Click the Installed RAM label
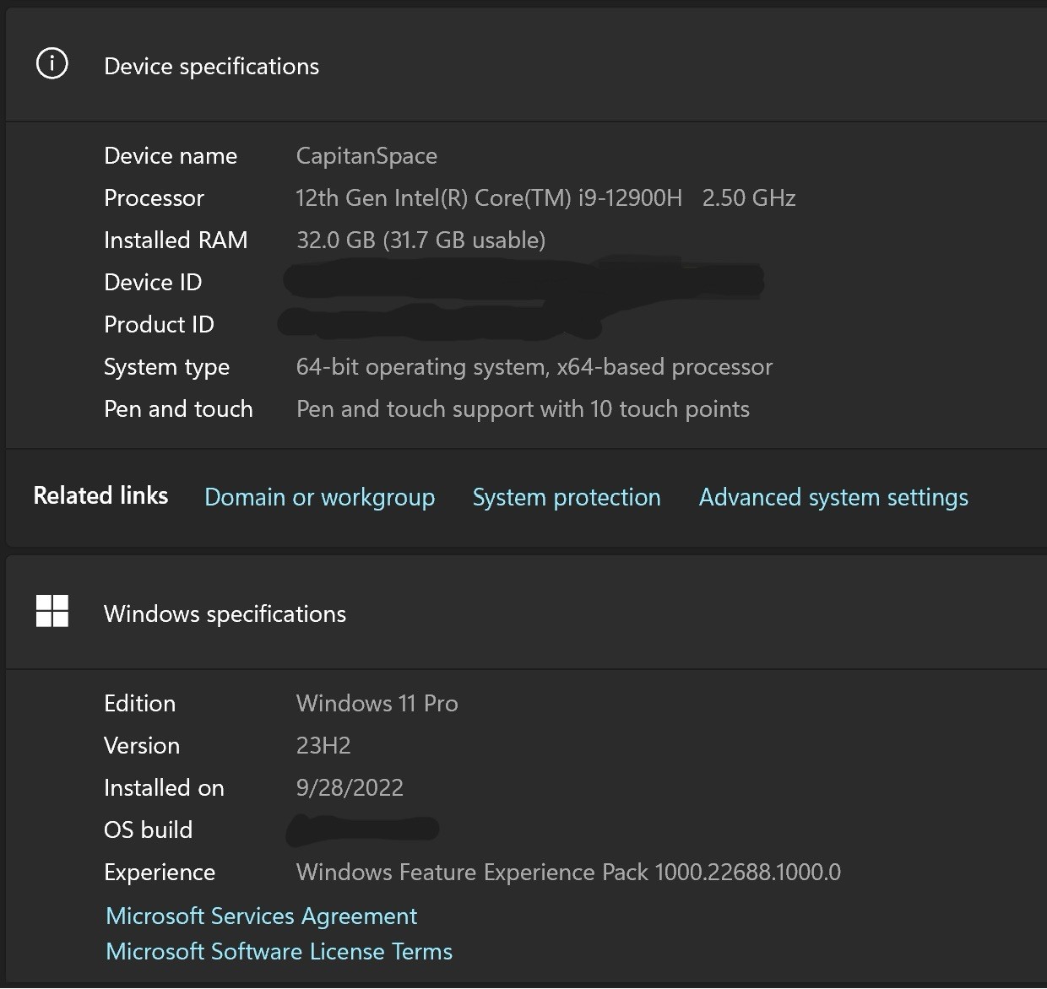This screenshot has height=989, width=1047. [176, 240]
